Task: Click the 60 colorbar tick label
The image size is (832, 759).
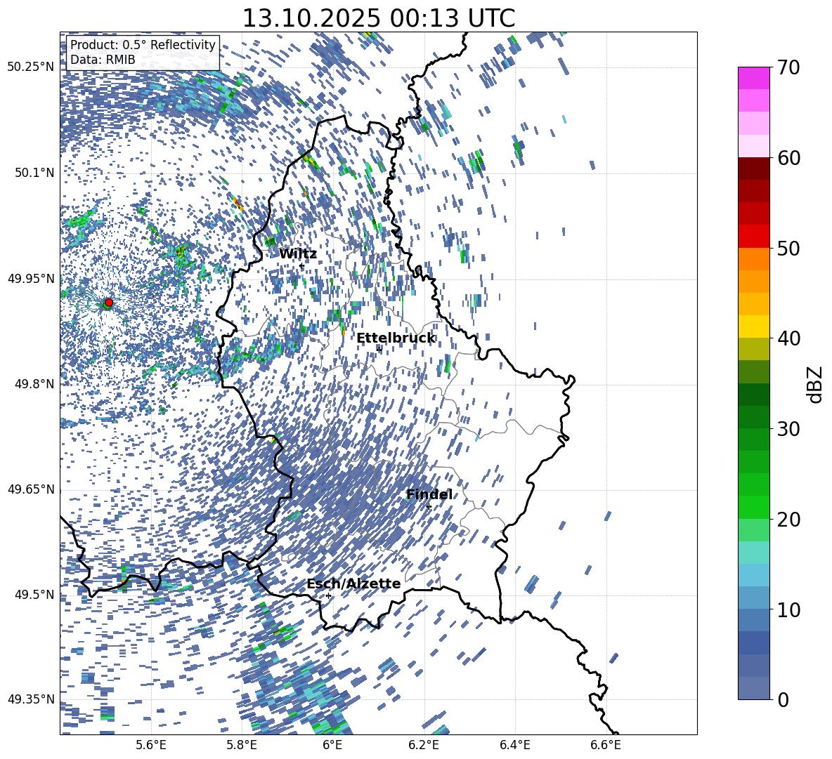Action: (788, 158)
